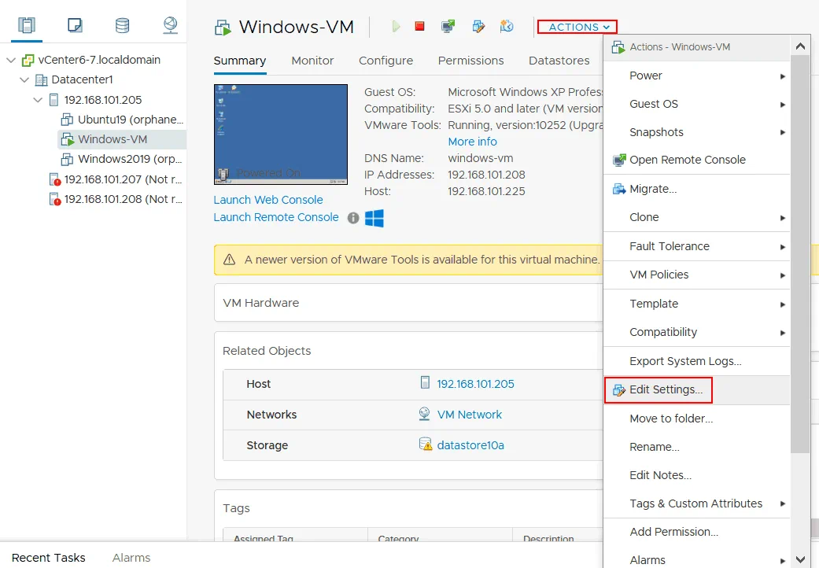Collapse the Datacenter1 tree node

(24, 79)
